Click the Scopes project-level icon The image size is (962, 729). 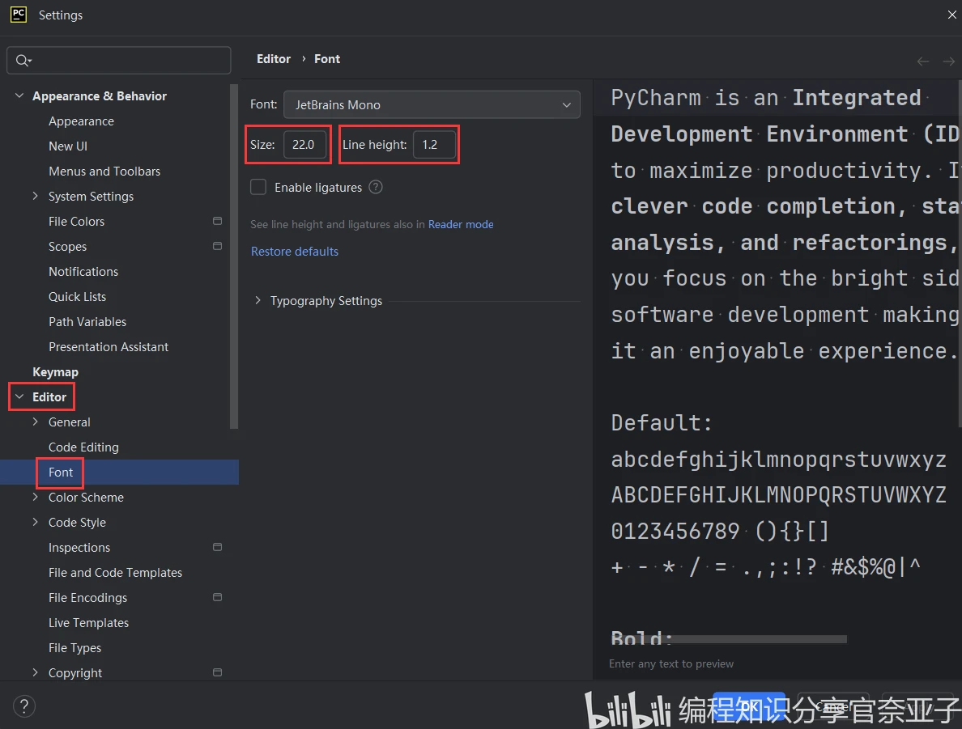(x=217, y=246)
